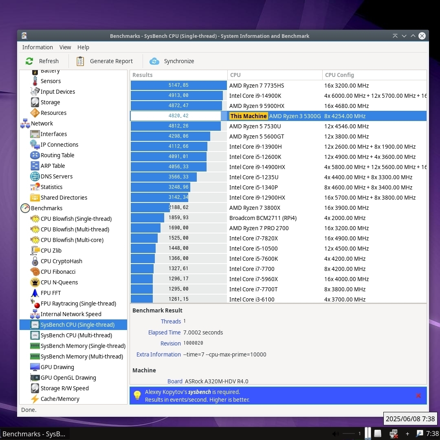The width and height of the screenshot is (440, 440).
Task: Adjust the volume slider in taskbar
Action: (349, 434)
